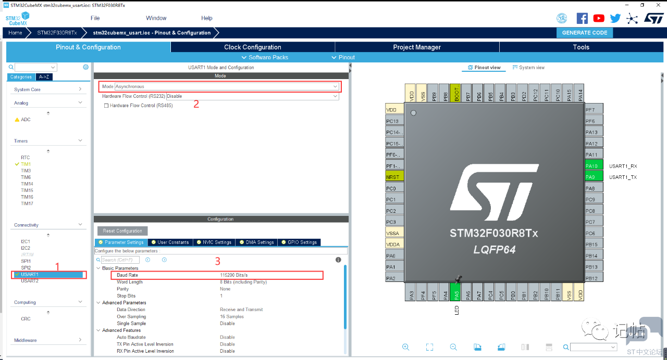Click the pin search magnifier icon
The height and width of the screenshot is (360, 667).
click(566, 347)
